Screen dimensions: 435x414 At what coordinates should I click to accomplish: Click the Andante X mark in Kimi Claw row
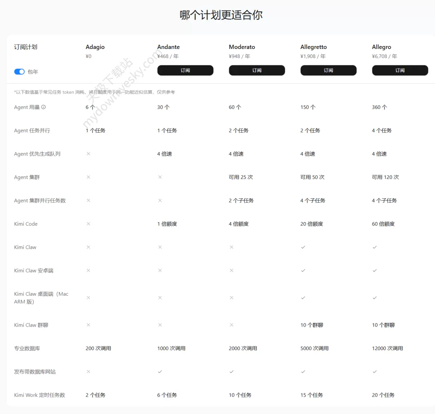(160, 247)
